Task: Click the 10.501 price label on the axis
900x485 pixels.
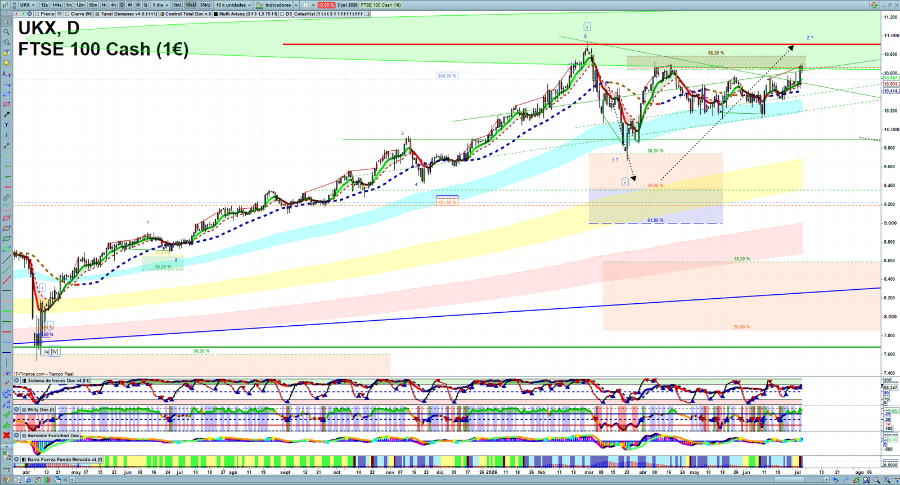Action: pos(891,84)
